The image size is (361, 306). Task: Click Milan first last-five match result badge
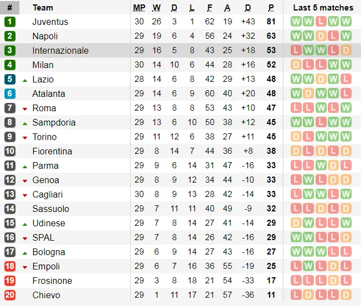pos(296,65)
